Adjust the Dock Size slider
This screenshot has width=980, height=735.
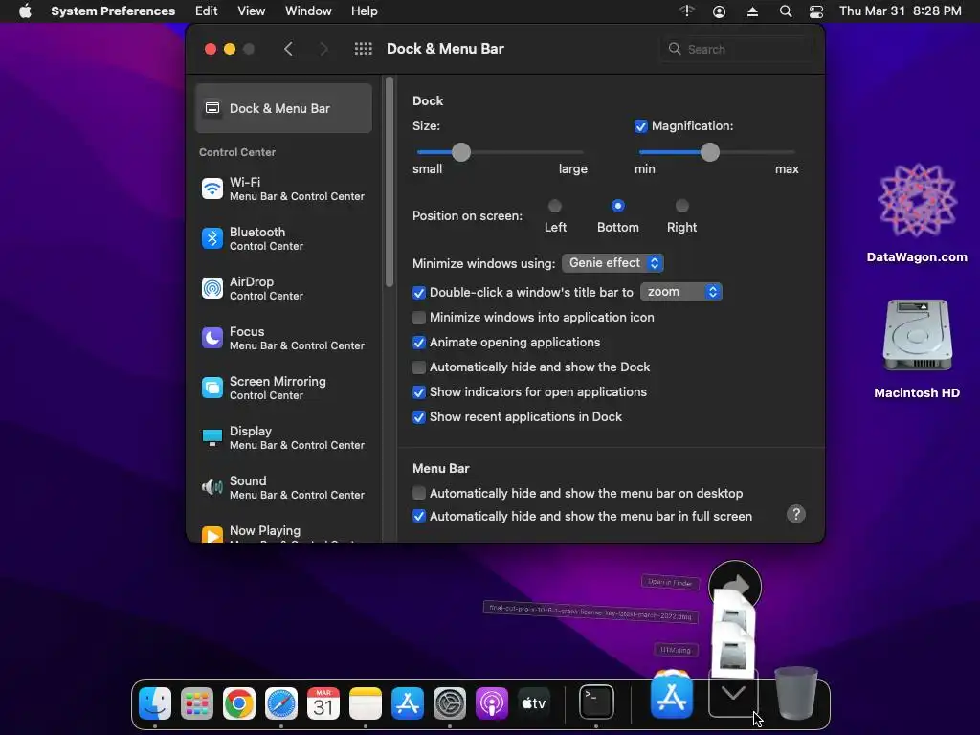[460, 152]
